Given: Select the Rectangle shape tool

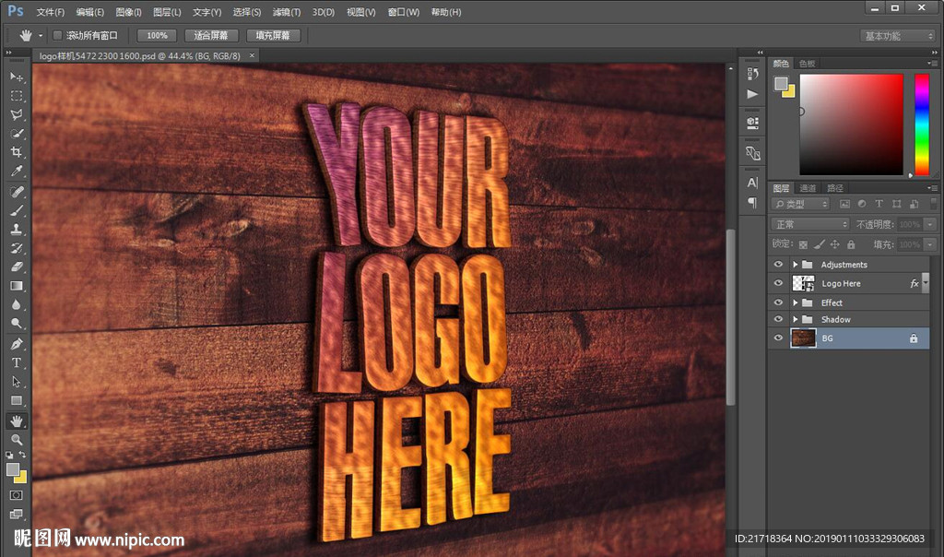Looking at the screenshot, I should pos(17,400).
